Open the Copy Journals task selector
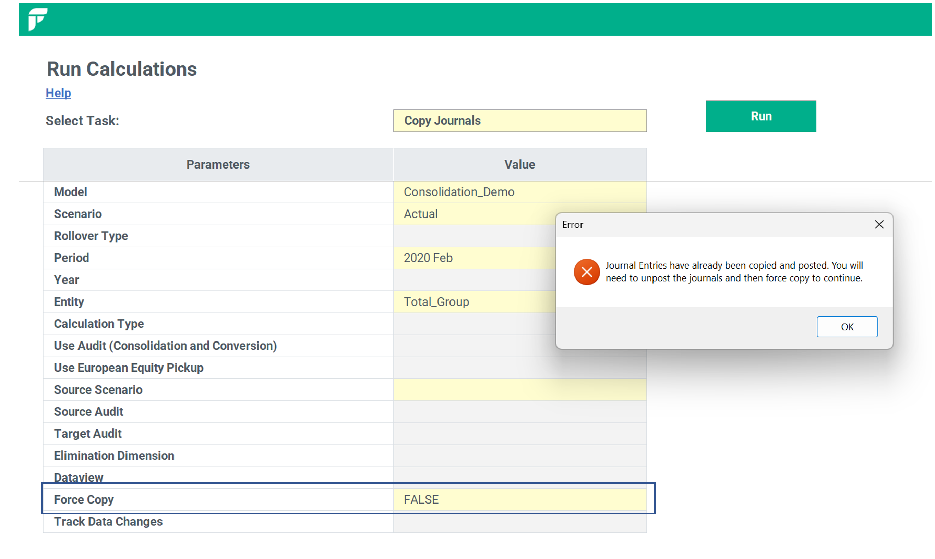 coord(520,121)
